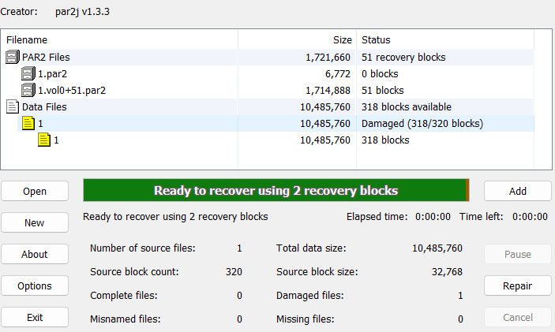Click the Data Files group icon

coord(12,106)
